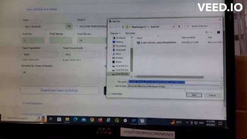The width and height of the screenshot is (247, 139).
Task: Click the Town Population field
Action: pyautogui.click(x=39, y=54)
